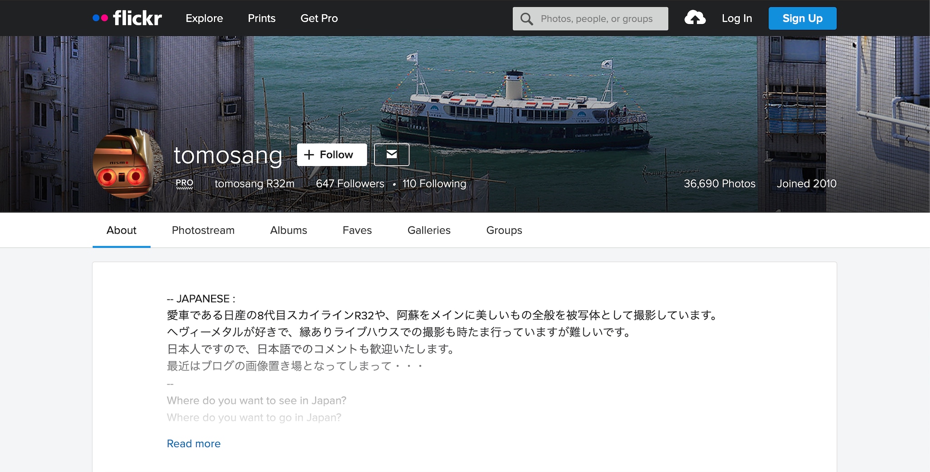Click 'Where do you want to see in Japan?' text

257,400
